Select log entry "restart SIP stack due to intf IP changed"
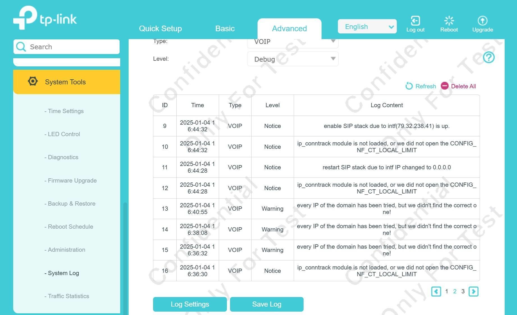 (386, 167)
